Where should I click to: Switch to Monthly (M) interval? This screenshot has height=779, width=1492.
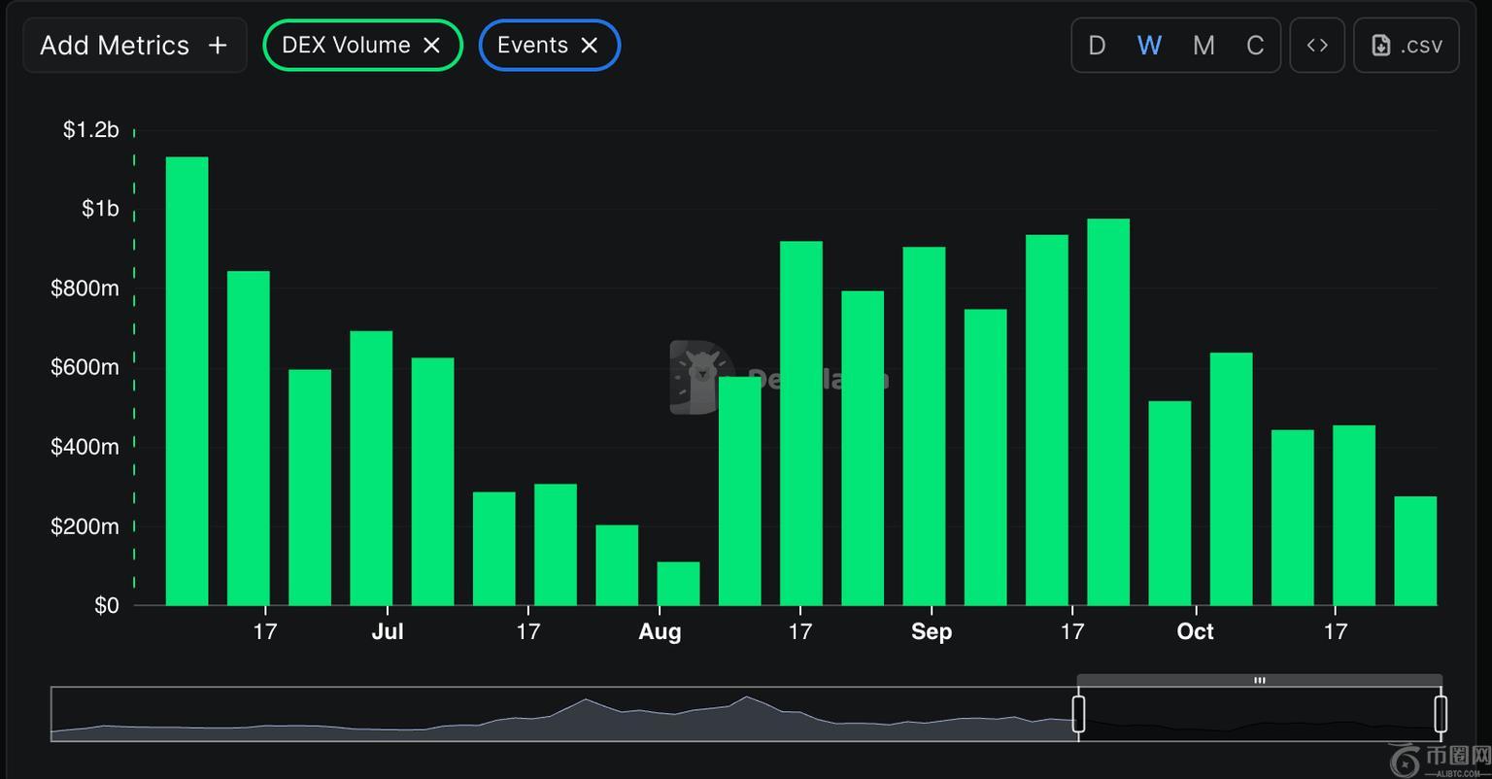click(1203, 46)
